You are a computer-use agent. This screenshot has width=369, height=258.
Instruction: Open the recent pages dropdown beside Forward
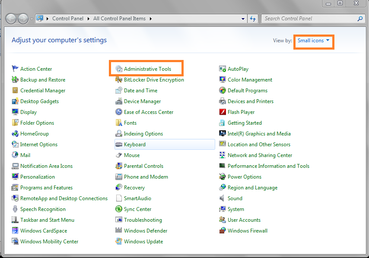click(x=32, y=19)
